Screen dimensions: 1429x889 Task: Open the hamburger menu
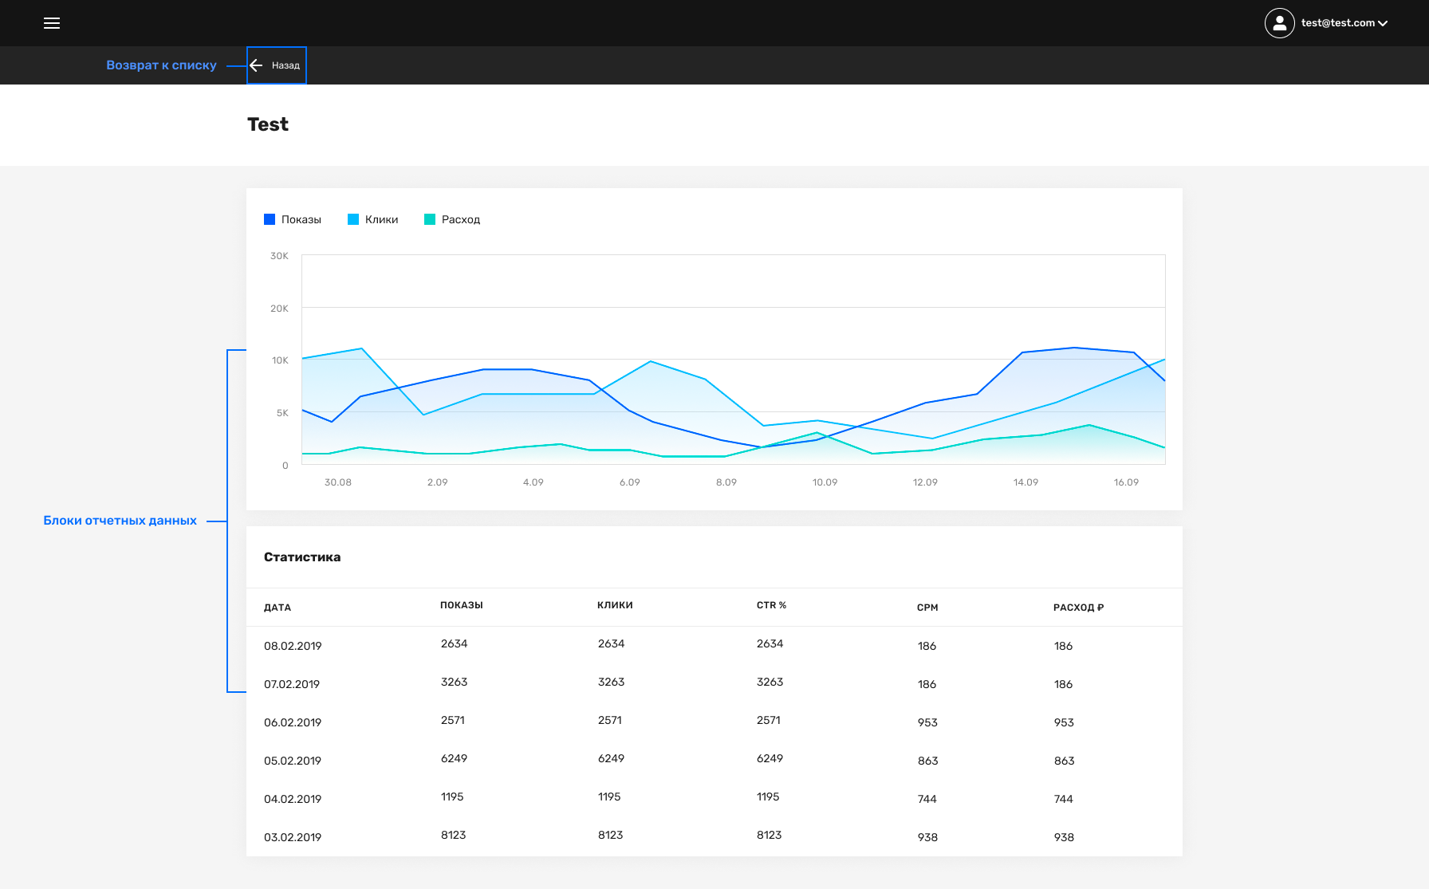coord(52,23)
